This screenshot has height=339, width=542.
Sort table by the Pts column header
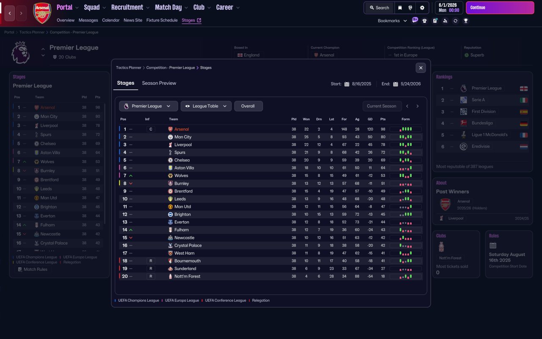(383, 119)
